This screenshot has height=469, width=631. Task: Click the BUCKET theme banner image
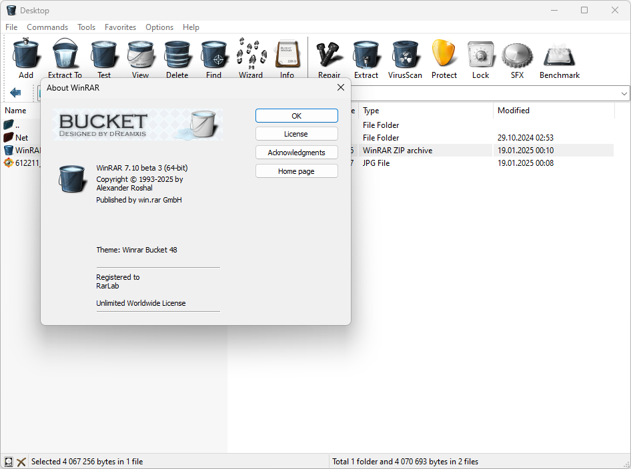(137, 125)
